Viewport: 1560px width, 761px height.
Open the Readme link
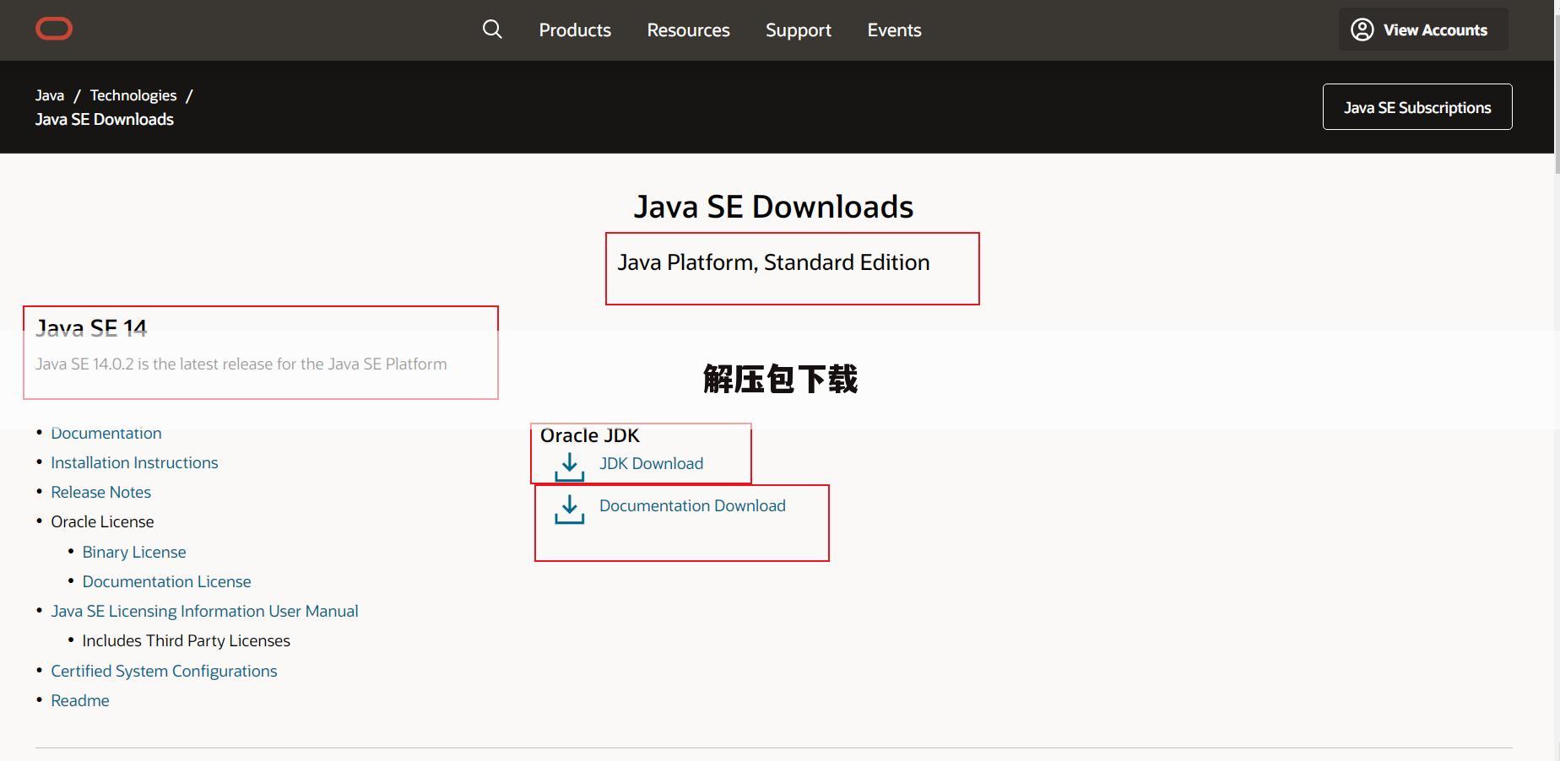click(x=80, y=700)
